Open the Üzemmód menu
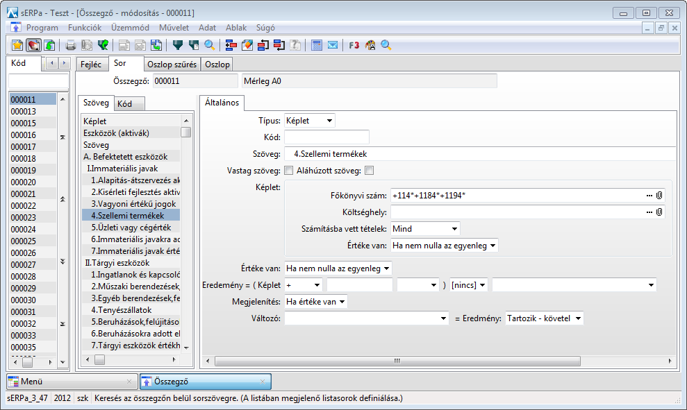The image size is (687, 410). (x=130, y=28)
